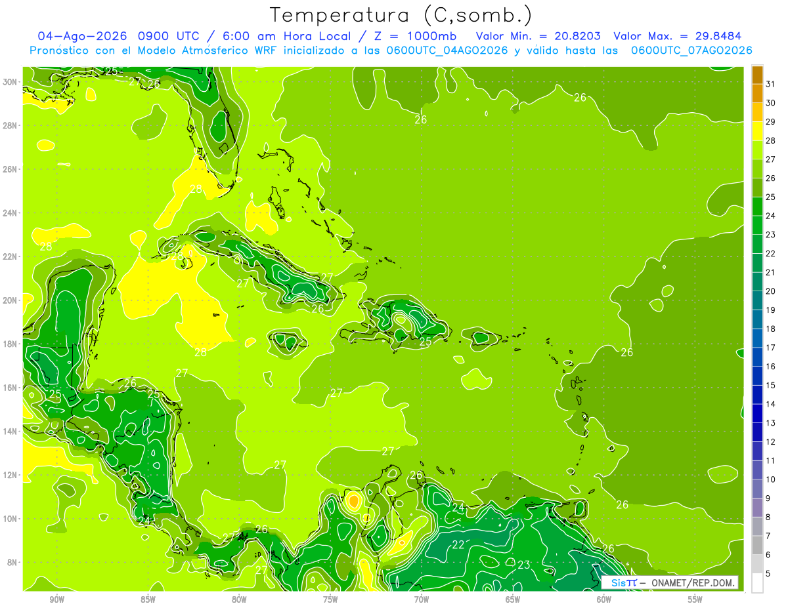Viewport: 788px width, 608px height.
Task: Click the title "Temperatura (C,somb.)"
Action: coord(401,15)
